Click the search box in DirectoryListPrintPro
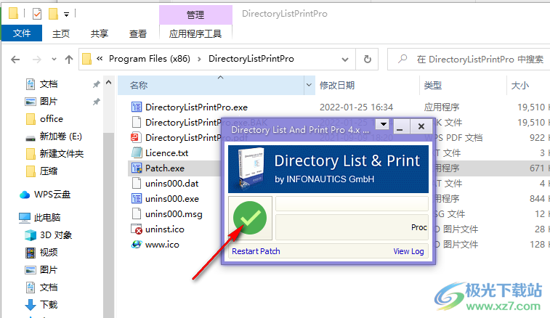 469,60
